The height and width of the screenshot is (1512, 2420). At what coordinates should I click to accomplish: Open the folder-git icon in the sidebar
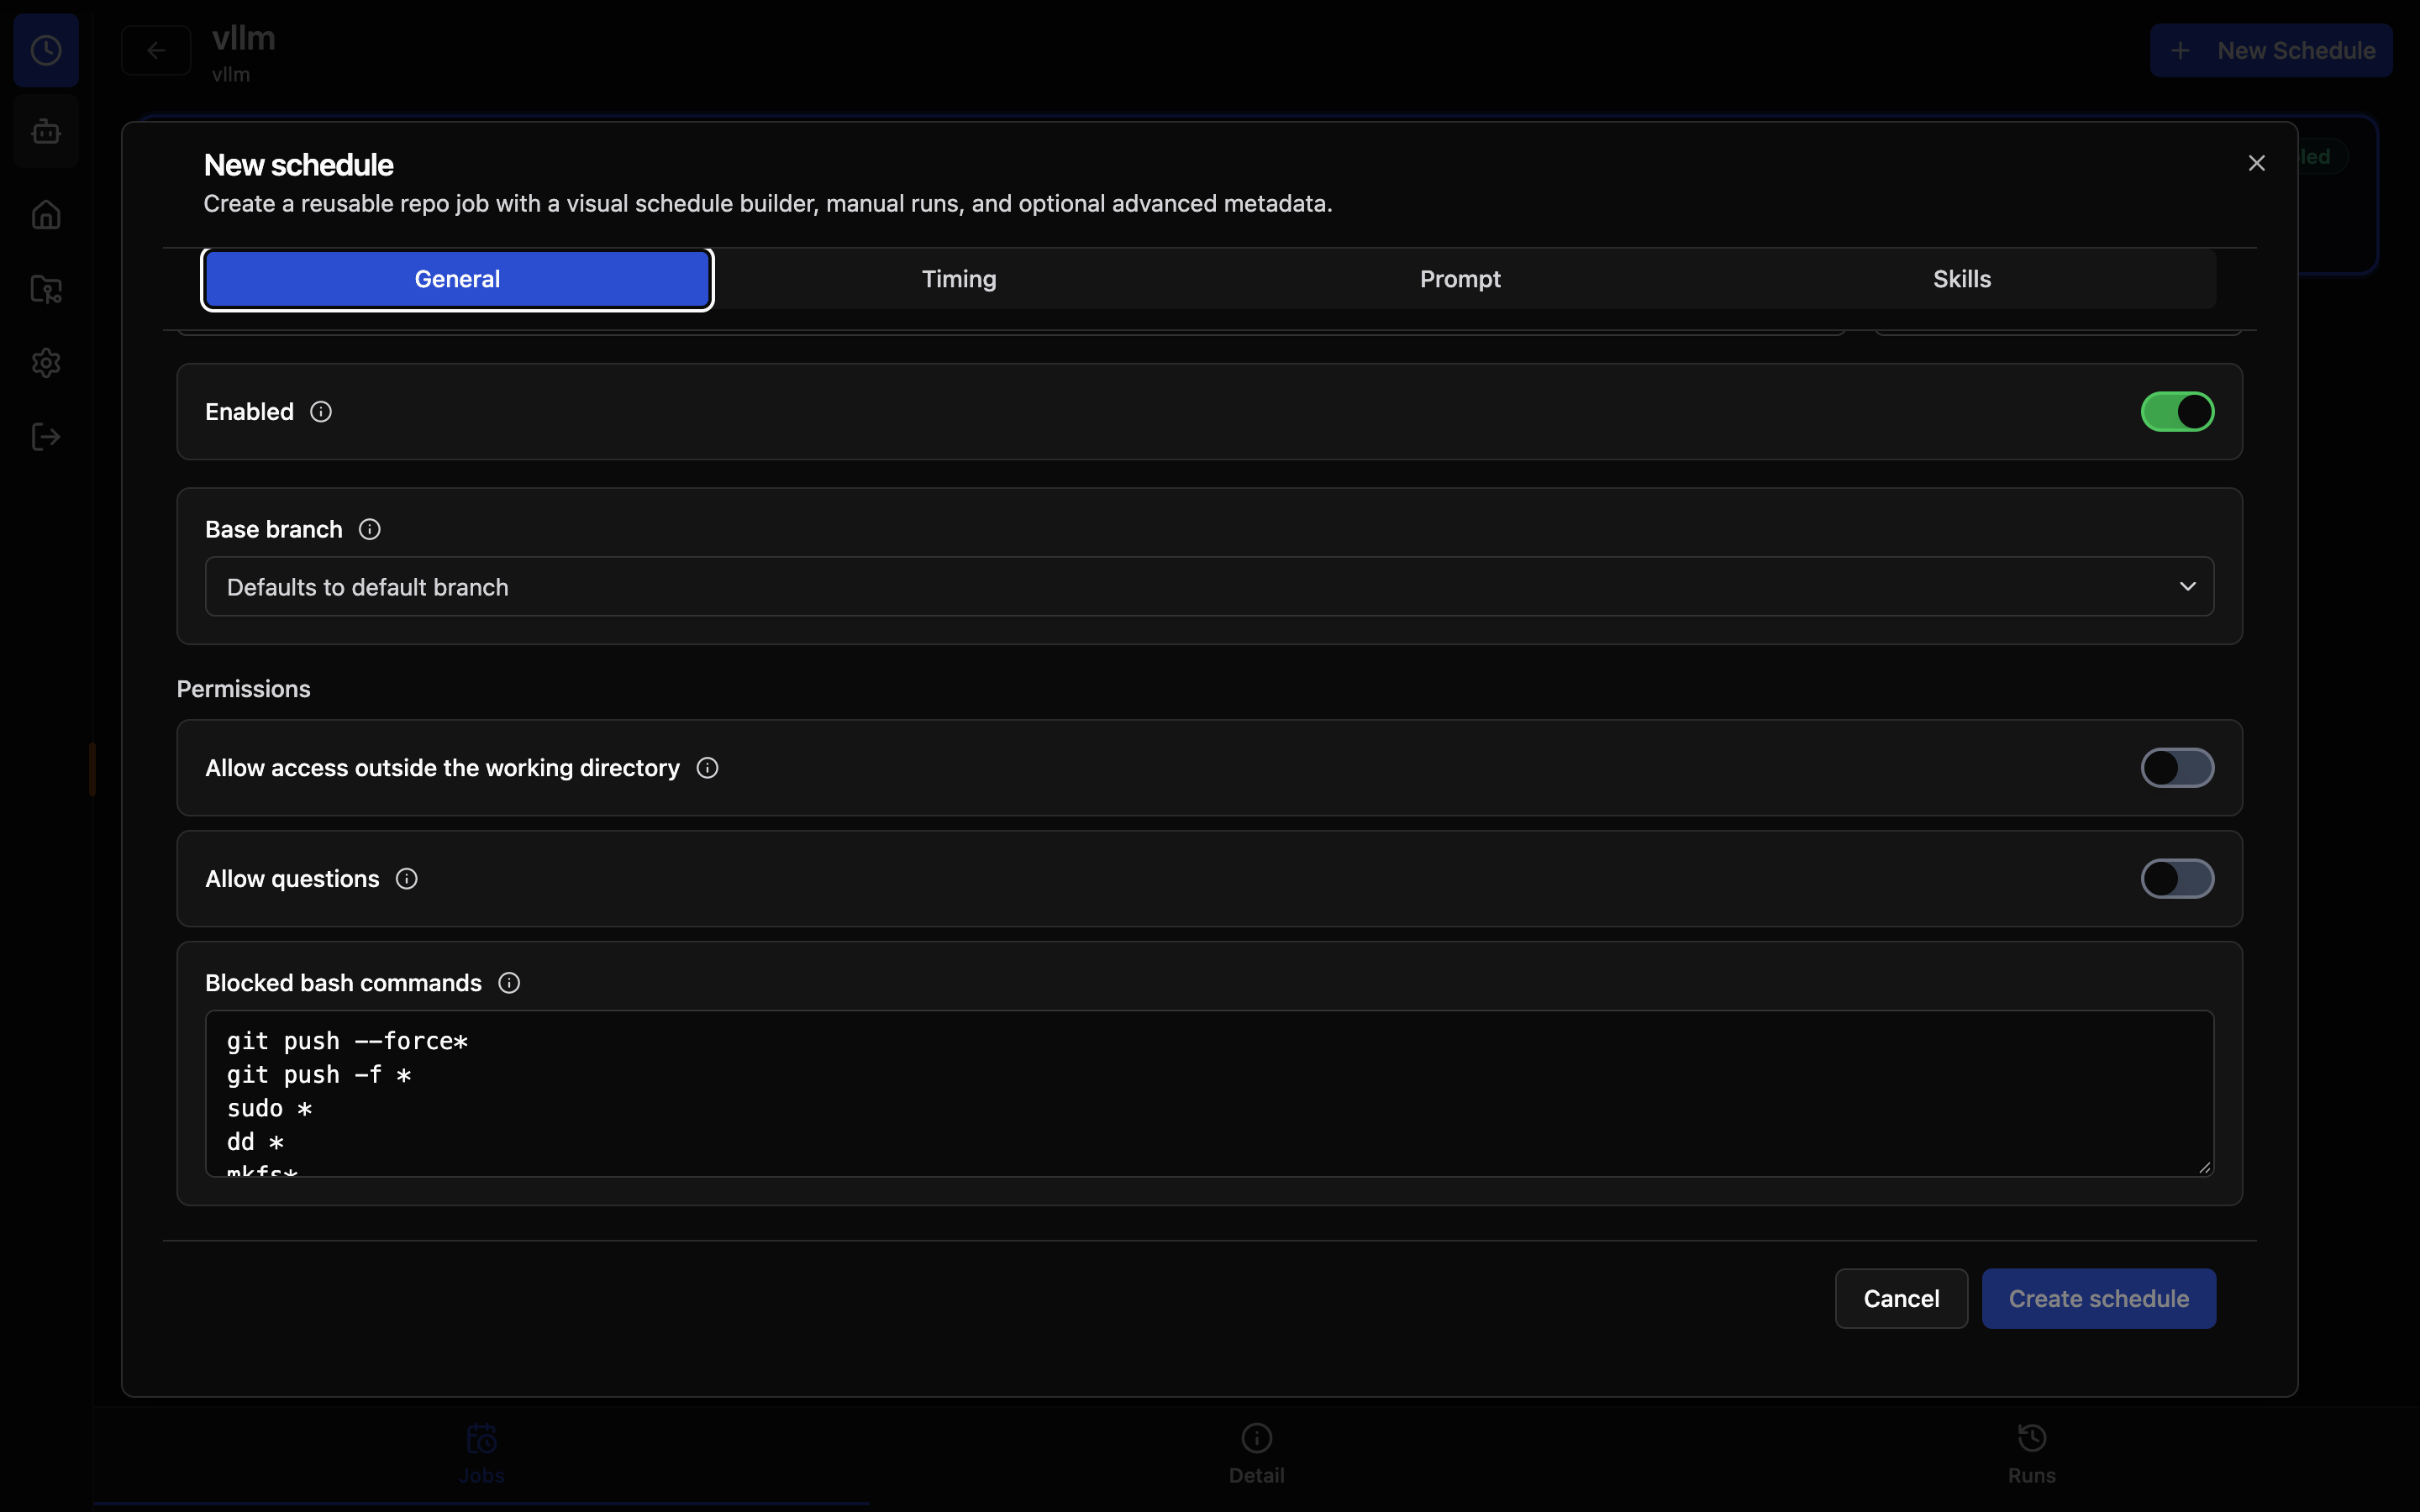pos(46,289)
